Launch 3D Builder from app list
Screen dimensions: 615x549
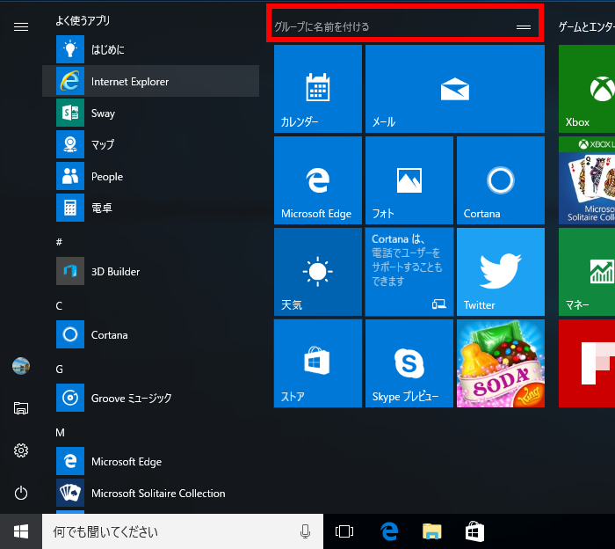pos(150,271)
